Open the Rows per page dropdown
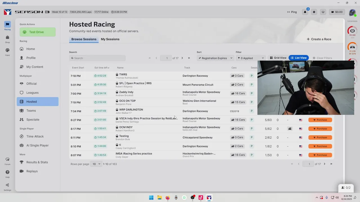This screenshot has height=202, width=360. [x=96, y=164]
